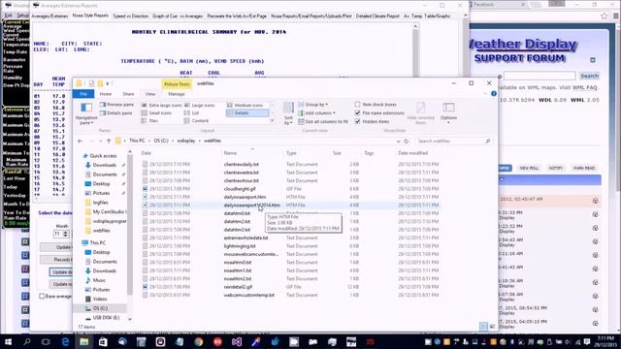Screen dimensions: 621x349
Task: Select OS (C:) drive in navigation pane
Action: [100, 308]
